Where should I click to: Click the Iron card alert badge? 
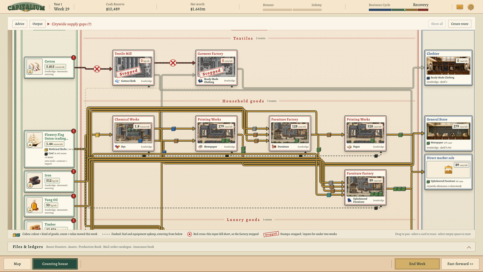coord(73,172)
